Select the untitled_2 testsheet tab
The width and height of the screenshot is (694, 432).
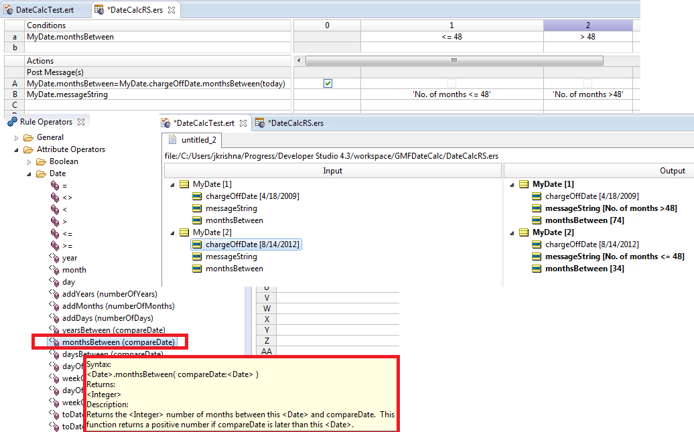click(194, 140)
